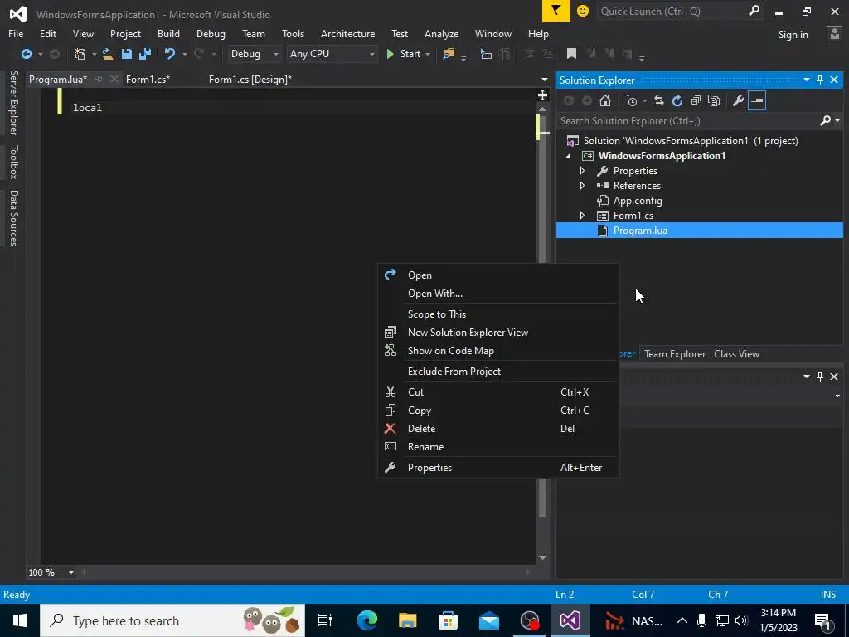Screen dimensions: 849x637
Task: Open the dropdown arrow next to Start
Action: [x=428, y=54]
